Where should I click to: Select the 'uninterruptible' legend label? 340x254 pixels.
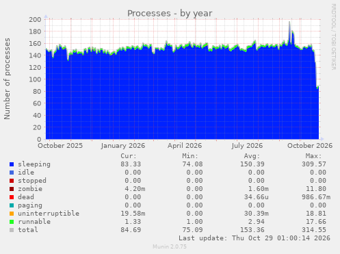pos(49,214)
